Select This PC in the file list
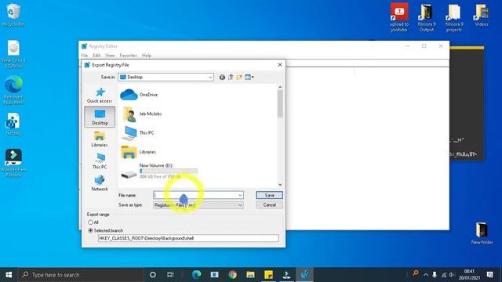502x282 pixels. (138, 132)
